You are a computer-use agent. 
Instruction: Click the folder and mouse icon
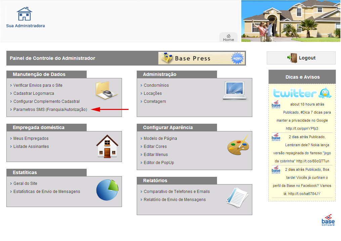(106, 90)
